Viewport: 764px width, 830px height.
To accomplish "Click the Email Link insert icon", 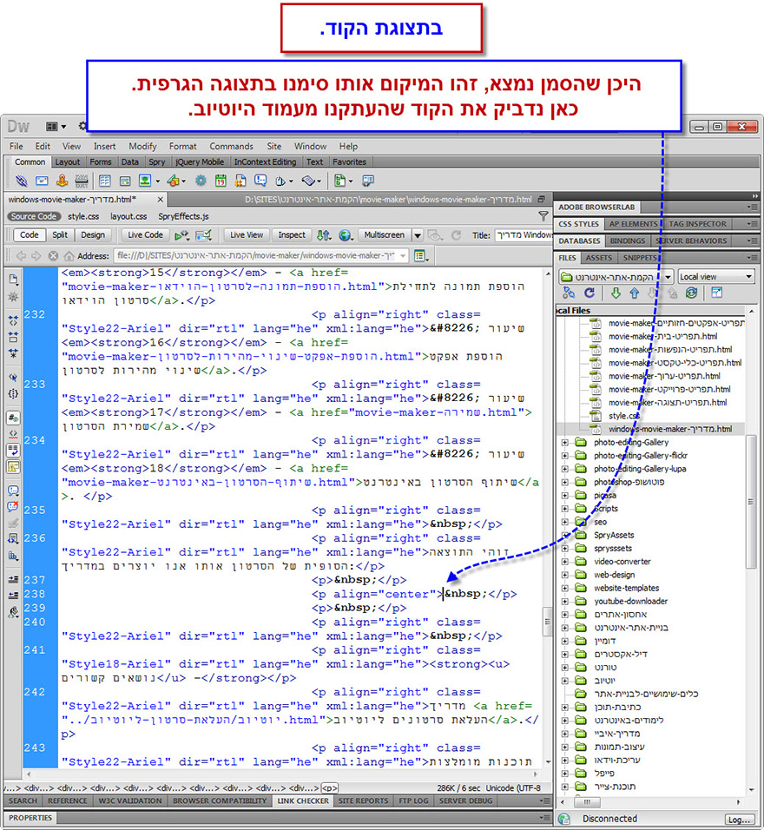I will (x=42, y=181).
